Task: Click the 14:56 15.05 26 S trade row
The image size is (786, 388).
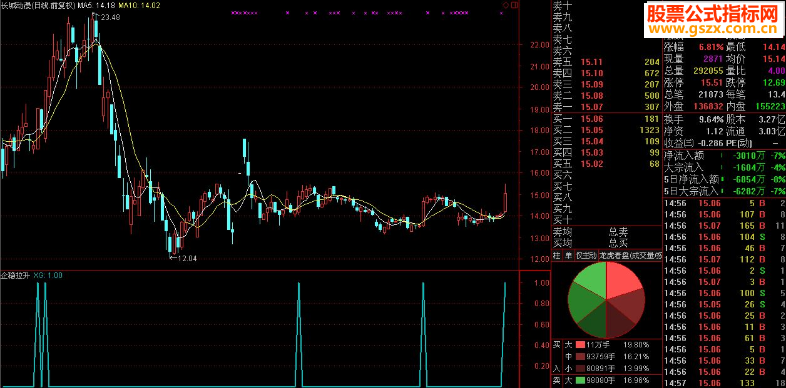Action: tap(725, 304)
